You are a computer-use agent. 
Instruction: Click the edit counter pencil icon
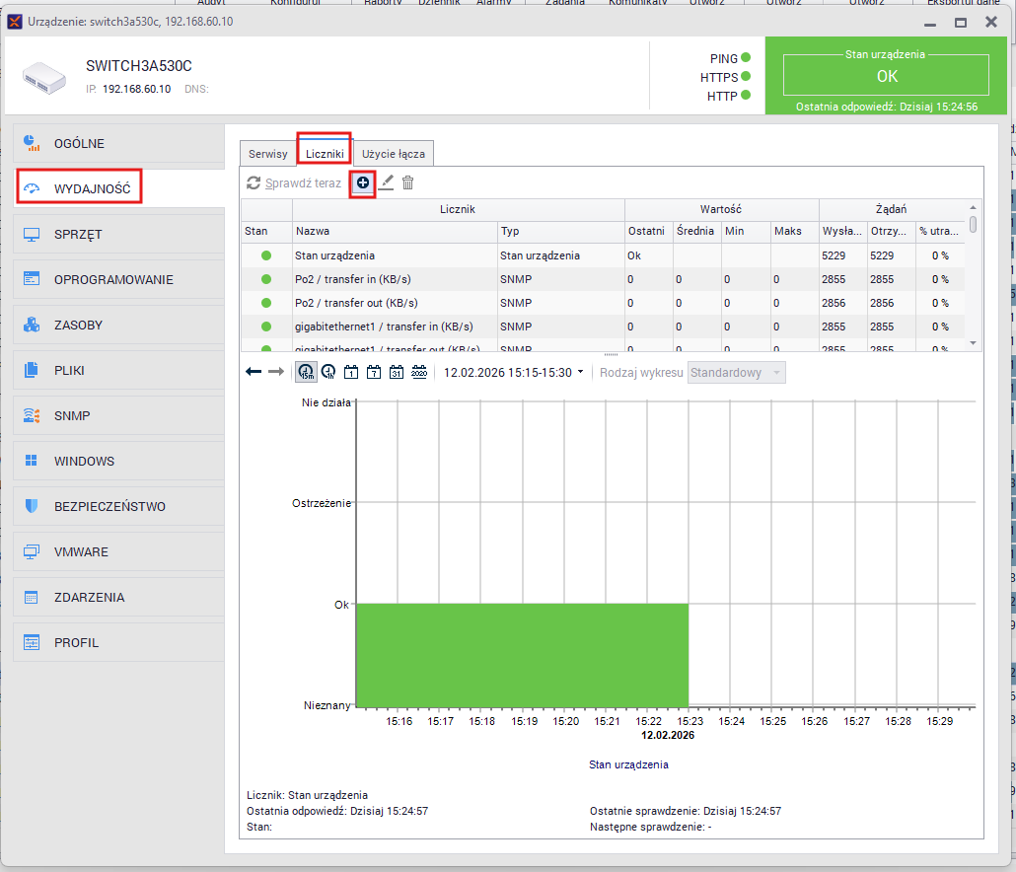pyautogui.click(x=387, y=182)
